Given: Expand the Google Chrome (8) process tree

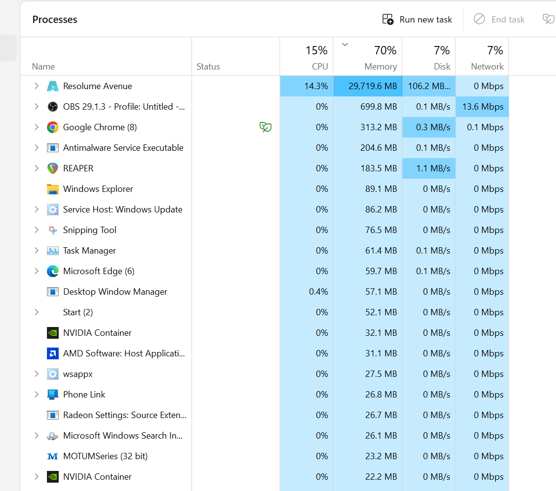Looking at the screenshot, I should click(x=36, y=127).
